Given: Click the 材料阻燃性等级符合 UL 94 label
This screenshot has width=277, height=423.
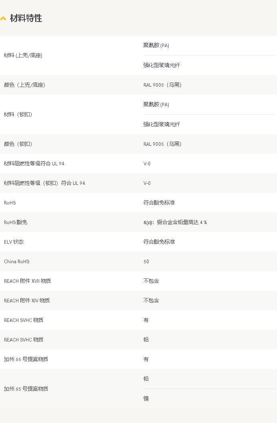Looking at the screenshot, I should coord(34,163).
